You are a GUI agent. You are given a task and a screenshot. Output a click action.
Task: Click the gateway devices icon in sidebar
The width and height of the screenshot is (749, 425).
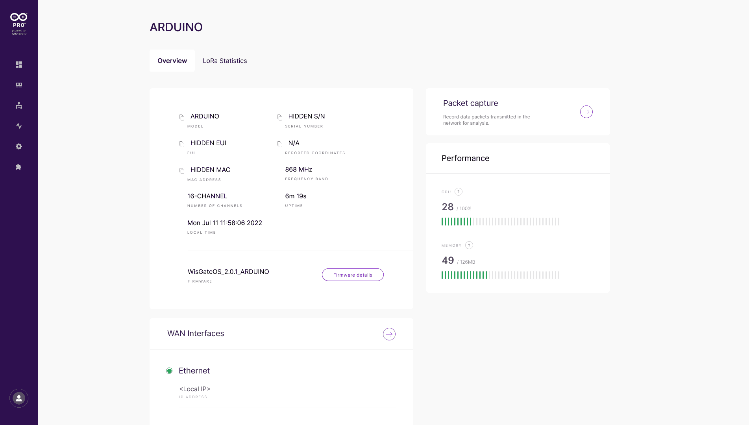pyautogui.click(x=19, y=85)
